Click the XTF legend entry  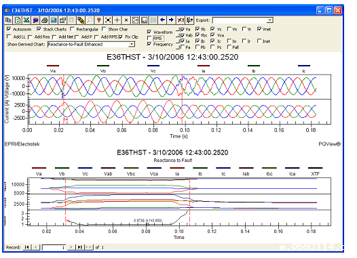pyautogui.click(x=315, y=174)
